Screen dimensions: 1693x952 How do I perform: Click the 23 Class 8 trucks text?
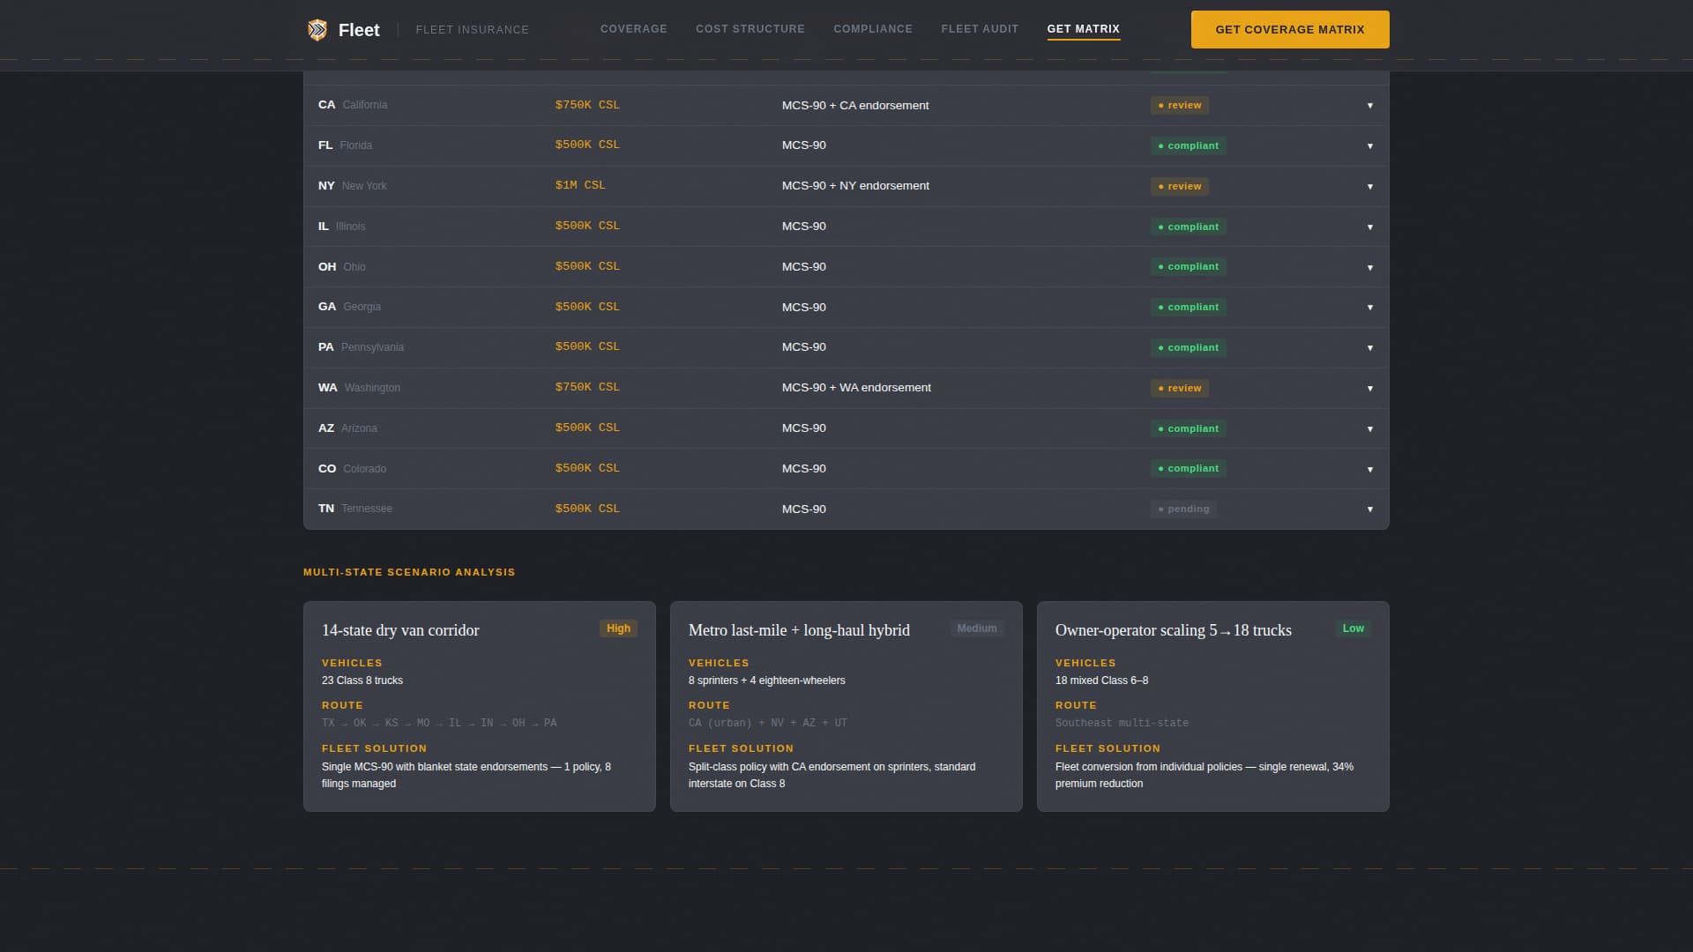click(362, 681)
